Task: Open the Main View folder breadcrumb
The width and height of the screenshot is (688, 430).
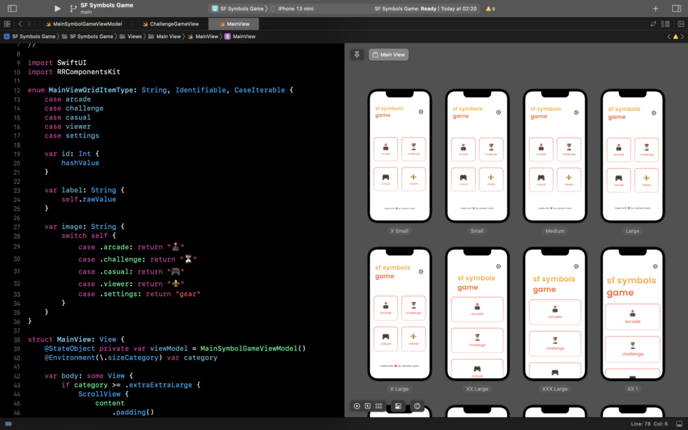Action: [x=164, y=37]
